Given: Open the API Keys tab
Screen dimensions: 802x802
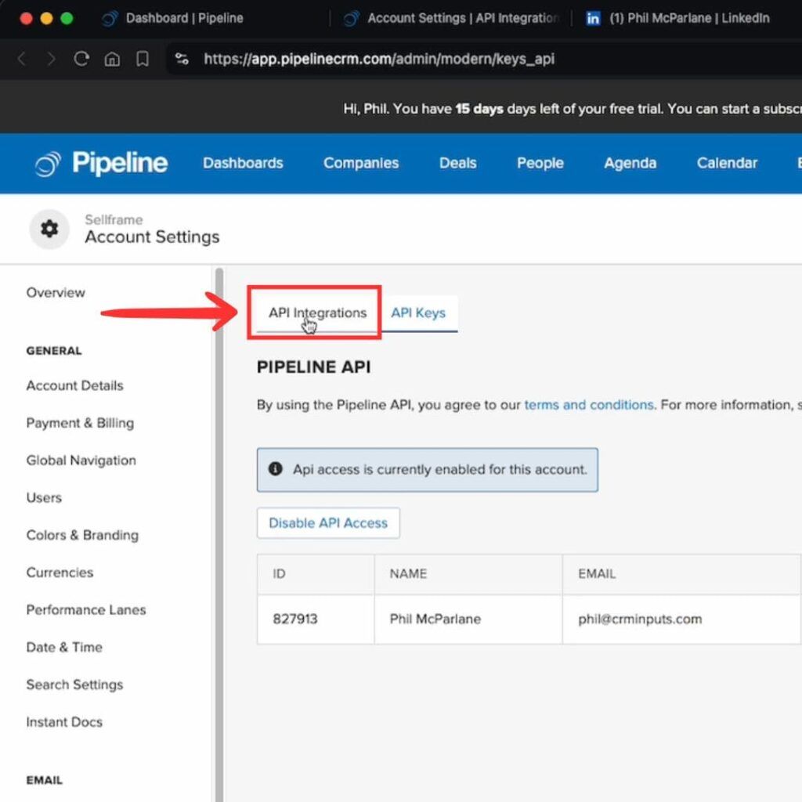Looking at the screenshot, I should point(418,312).
